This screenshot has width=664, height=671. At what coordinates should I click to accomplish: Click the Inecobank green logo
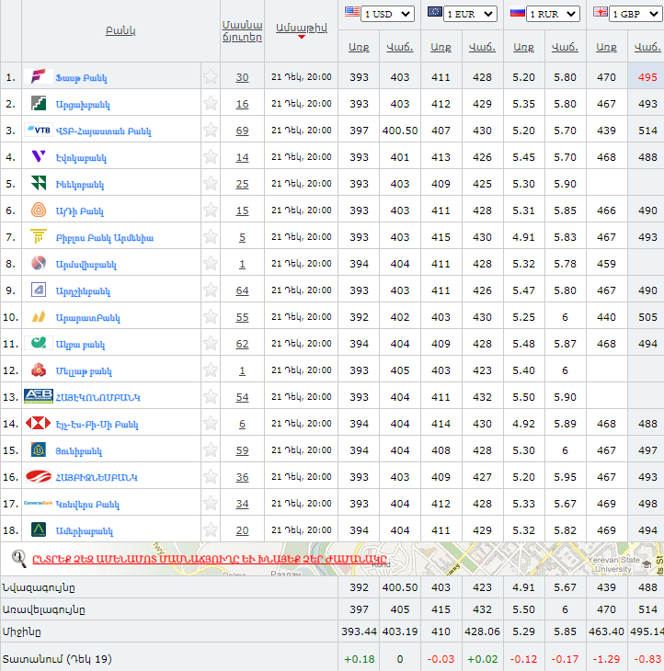click(x=39, y=183)
